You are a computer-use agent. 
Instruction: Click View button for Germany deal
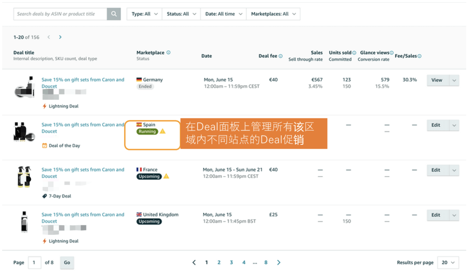(x=437, y=80)
